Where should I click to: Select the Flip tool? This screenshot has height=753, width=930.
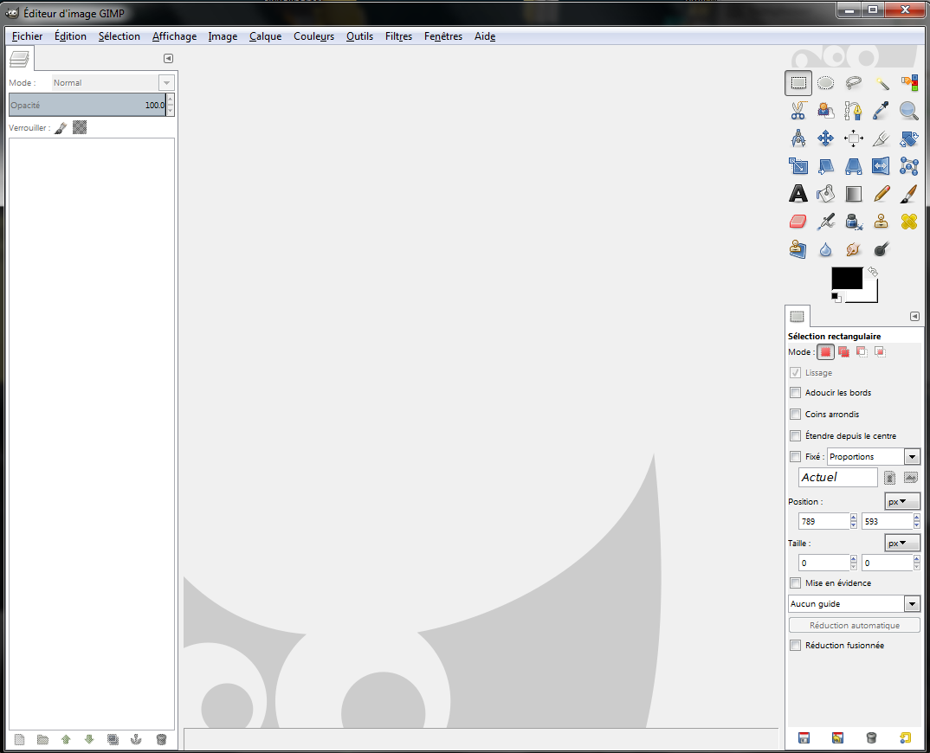(x=882, y=166)
